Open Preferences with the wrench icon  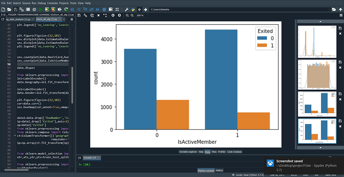[127, 9]
